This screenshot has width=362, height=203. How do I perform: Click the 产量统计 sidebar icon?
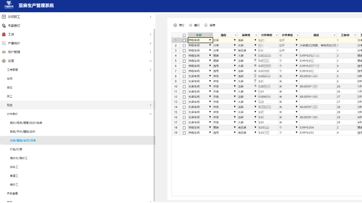click(x=4, y=43)
